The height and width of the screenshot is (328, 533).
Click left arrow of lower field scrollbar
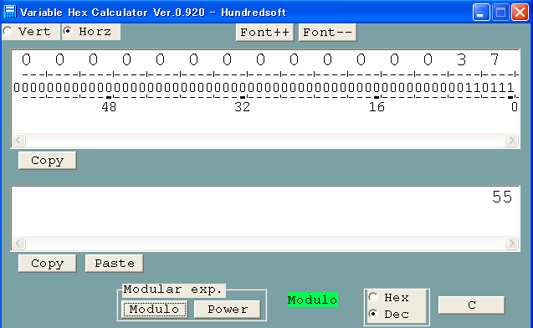18,243
